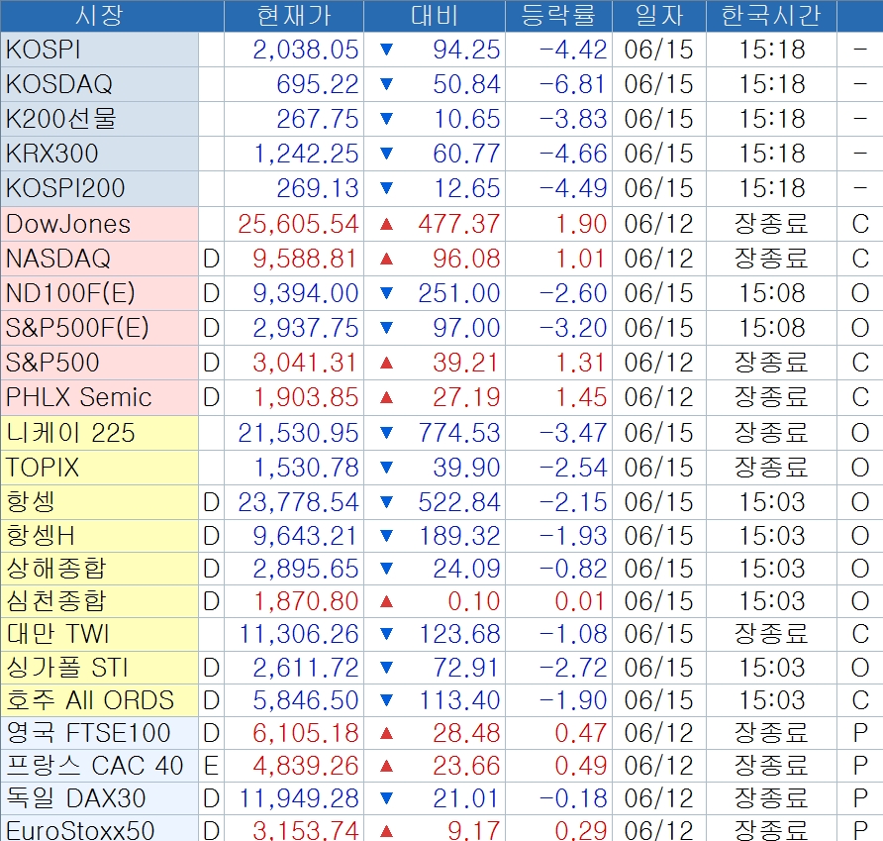Click the 대비 column header
883x841 pixels.
click(434, 16)
